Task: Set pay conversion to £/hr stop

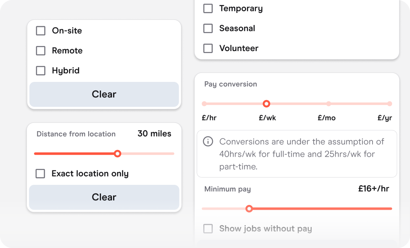Action: pyautogui.click(x=204, y=104)
